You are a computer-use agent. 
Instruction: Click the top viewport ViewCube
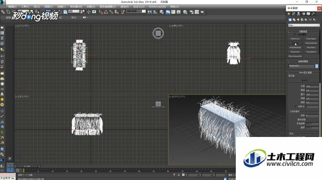[158, 33]
